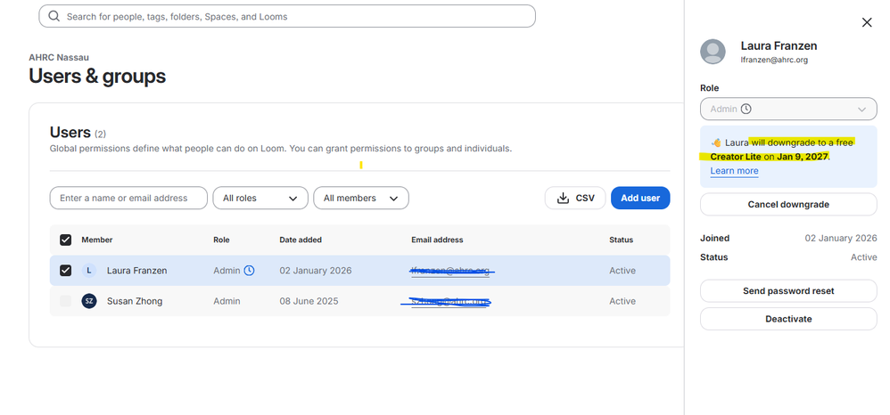This screenshot has height=415, width=890.
Task: Click the Member column header
Action: [x=97, y=240]
